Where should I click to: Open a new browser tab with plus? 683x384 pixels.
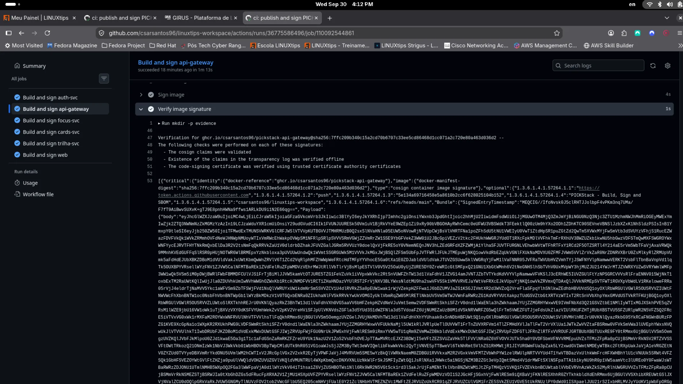click(x=330, y=18)
